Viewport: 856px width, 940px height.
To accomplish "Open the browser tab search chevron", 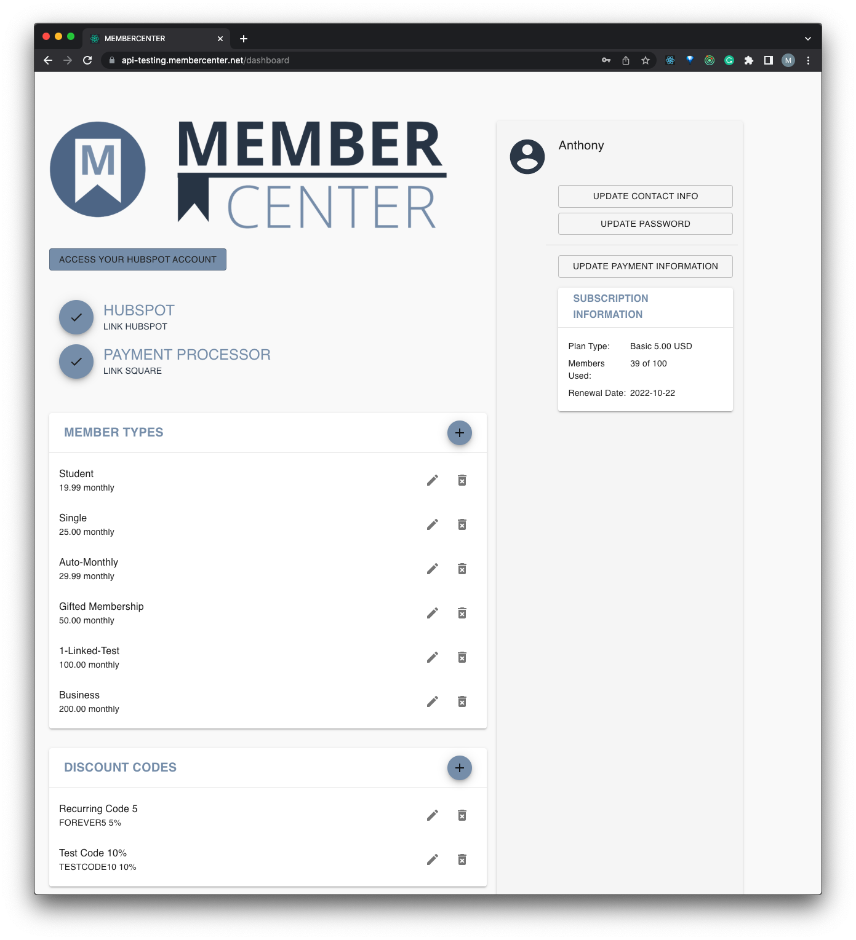I will tap(808, 38).
